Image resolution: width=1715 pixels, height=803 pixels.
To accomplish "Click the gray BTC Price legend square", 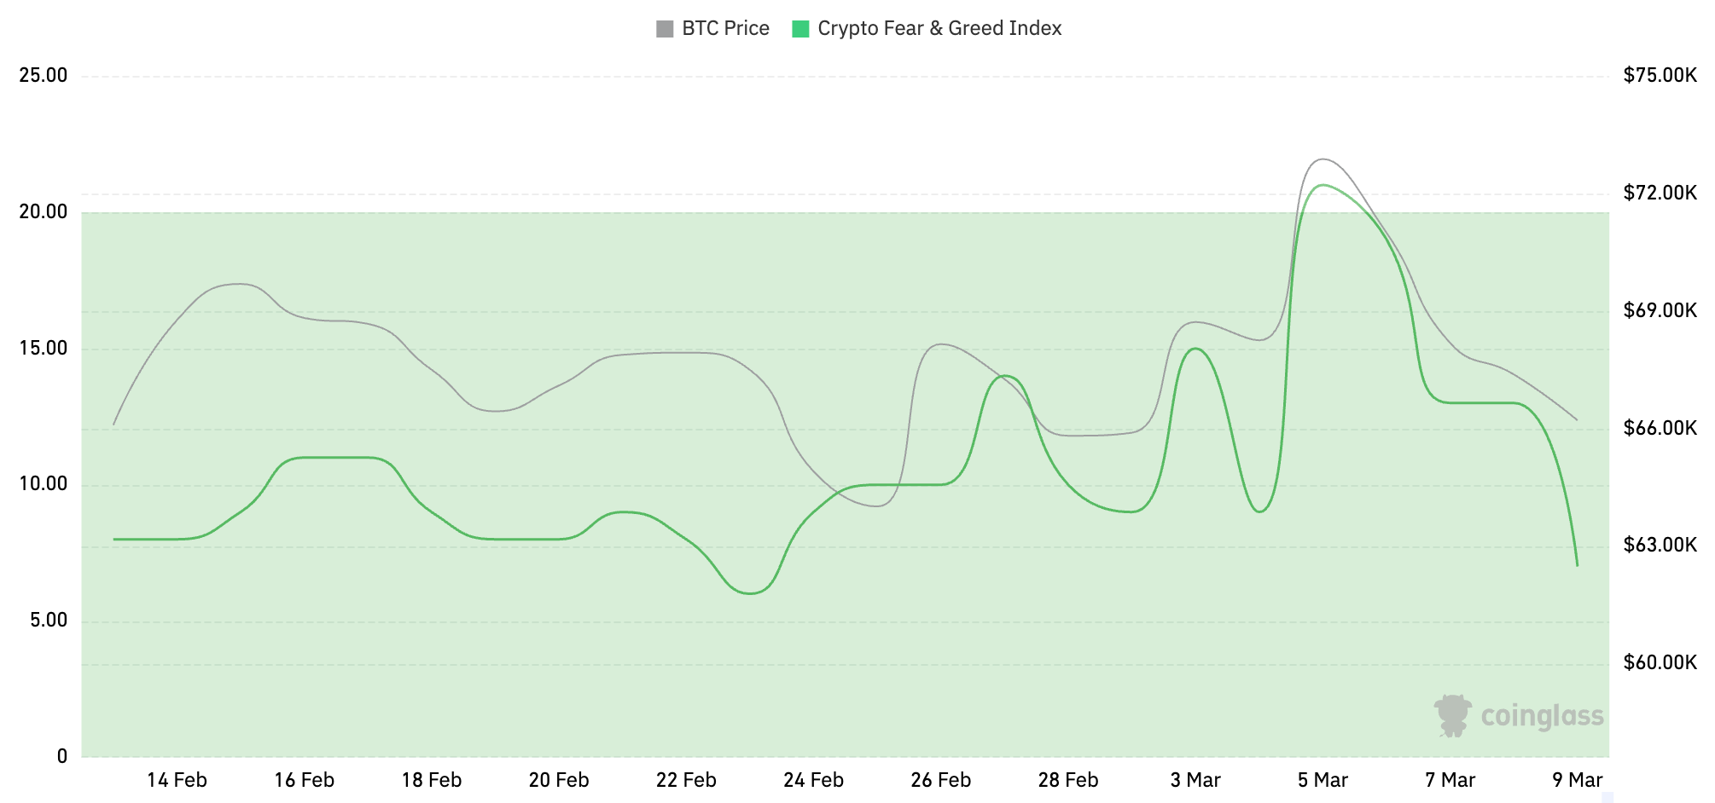I will [665, 29].
